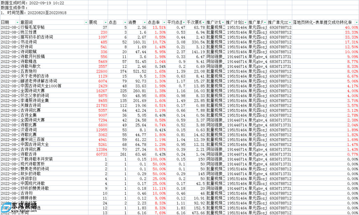Expand the 展现 column filter dropdown
The image size is (359, 215).
105,22
